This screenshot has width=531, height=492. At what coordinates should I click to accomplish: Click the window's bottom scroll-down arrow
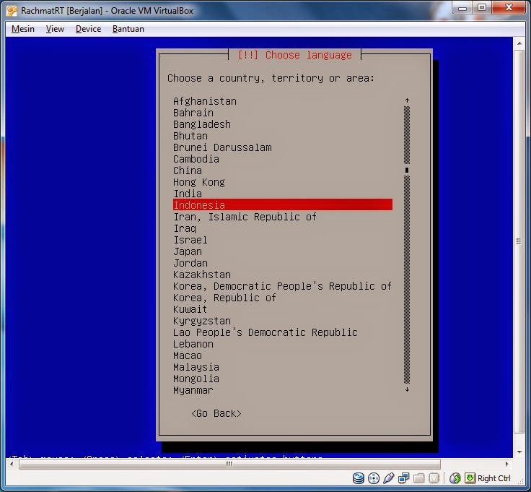[519, 452]
